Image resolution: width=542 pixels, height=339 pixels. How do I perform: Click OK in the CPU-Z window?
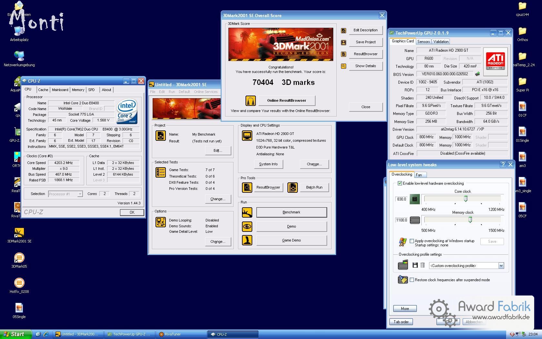(x=132, y=212)
